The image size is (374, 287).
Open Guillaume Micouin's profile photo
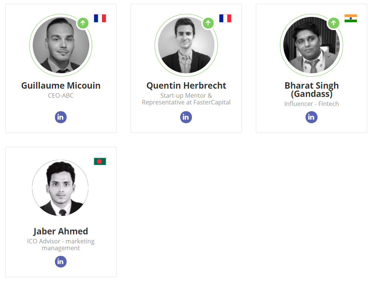point(61,45)
